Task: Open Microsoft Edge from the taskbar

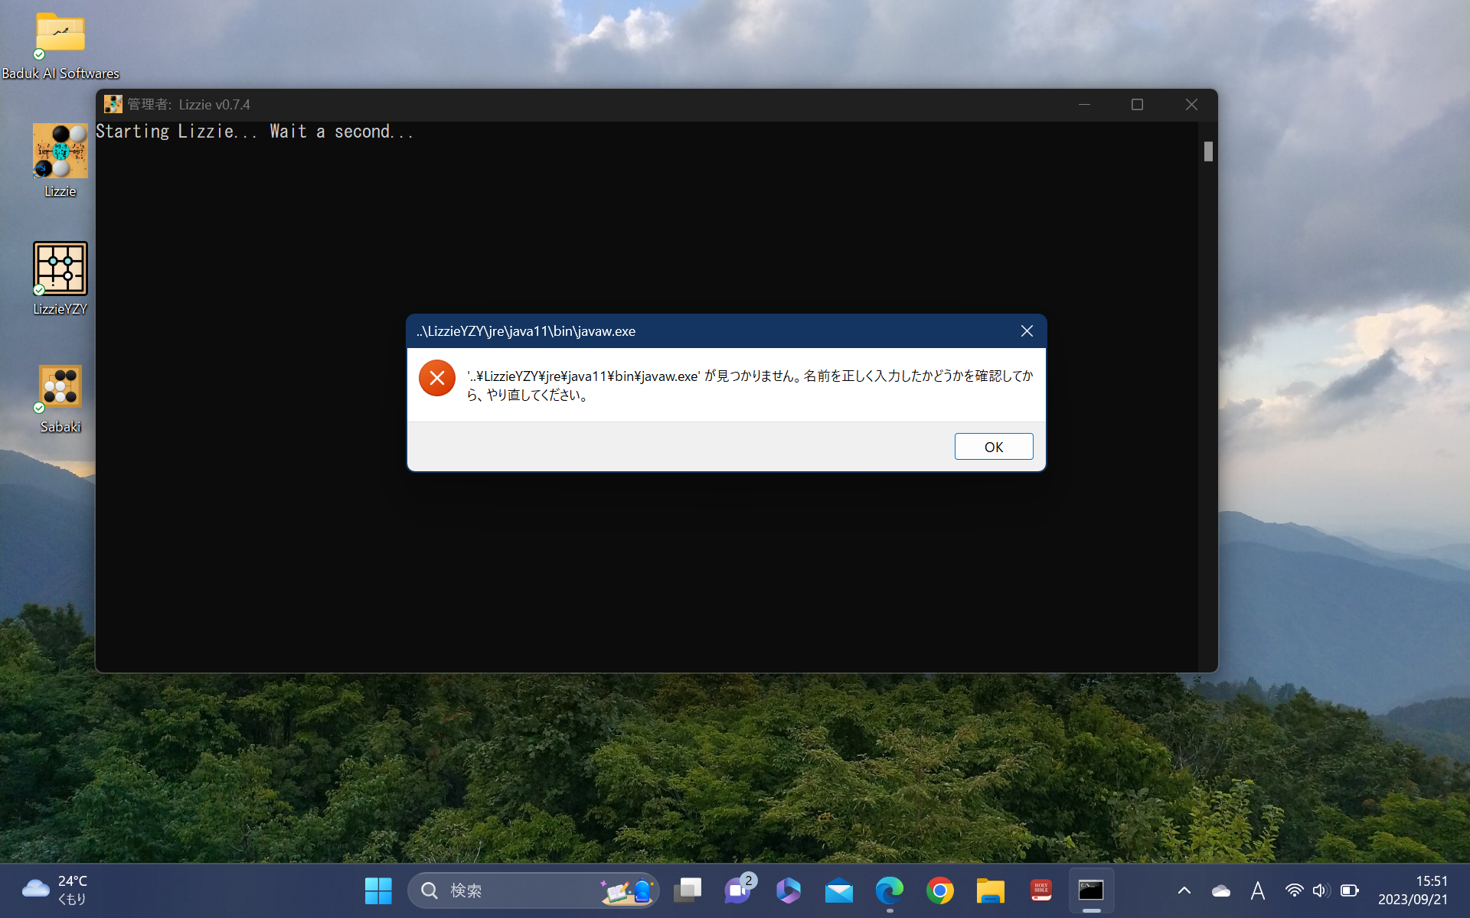Action: (x=890, y=890)
